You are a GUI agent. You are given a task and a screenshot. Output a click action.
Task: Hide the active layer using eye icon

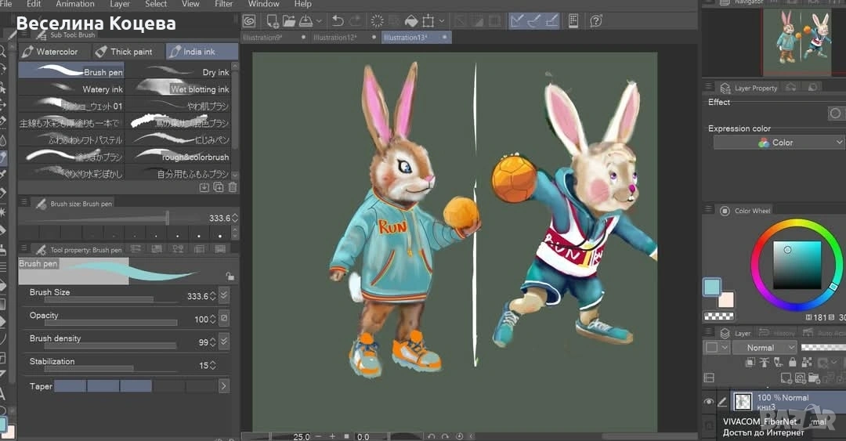709,402
